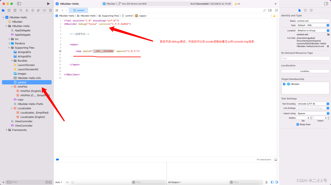
Task: Choose the Any iOS Device (arm64) destination
Action: click(132, 4)
